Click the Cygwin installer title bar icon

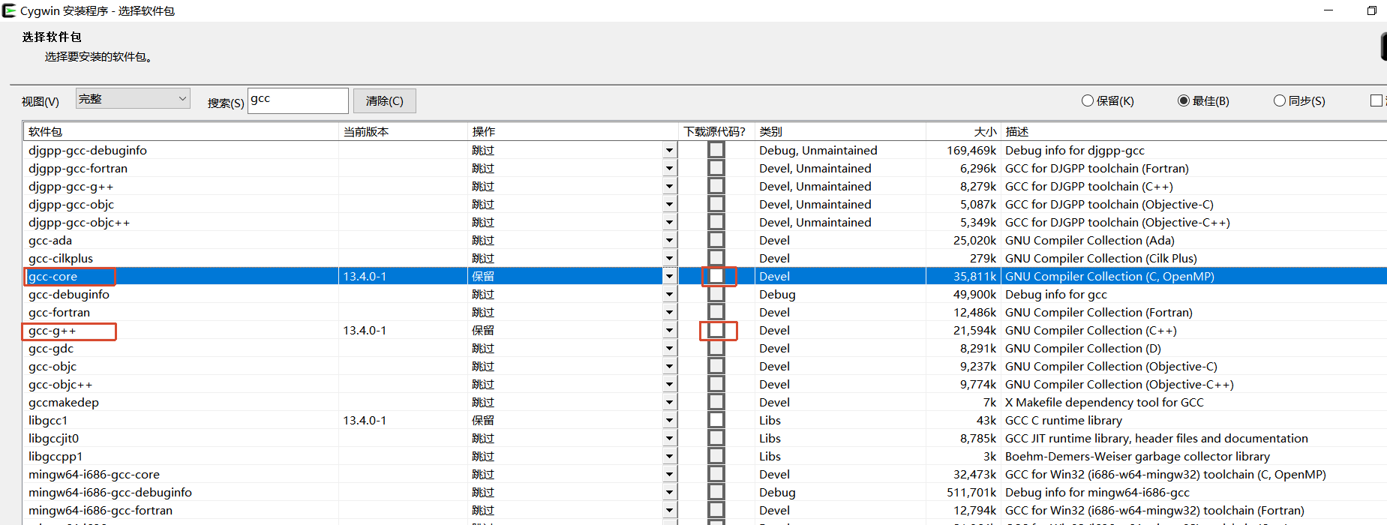(8, 10)
